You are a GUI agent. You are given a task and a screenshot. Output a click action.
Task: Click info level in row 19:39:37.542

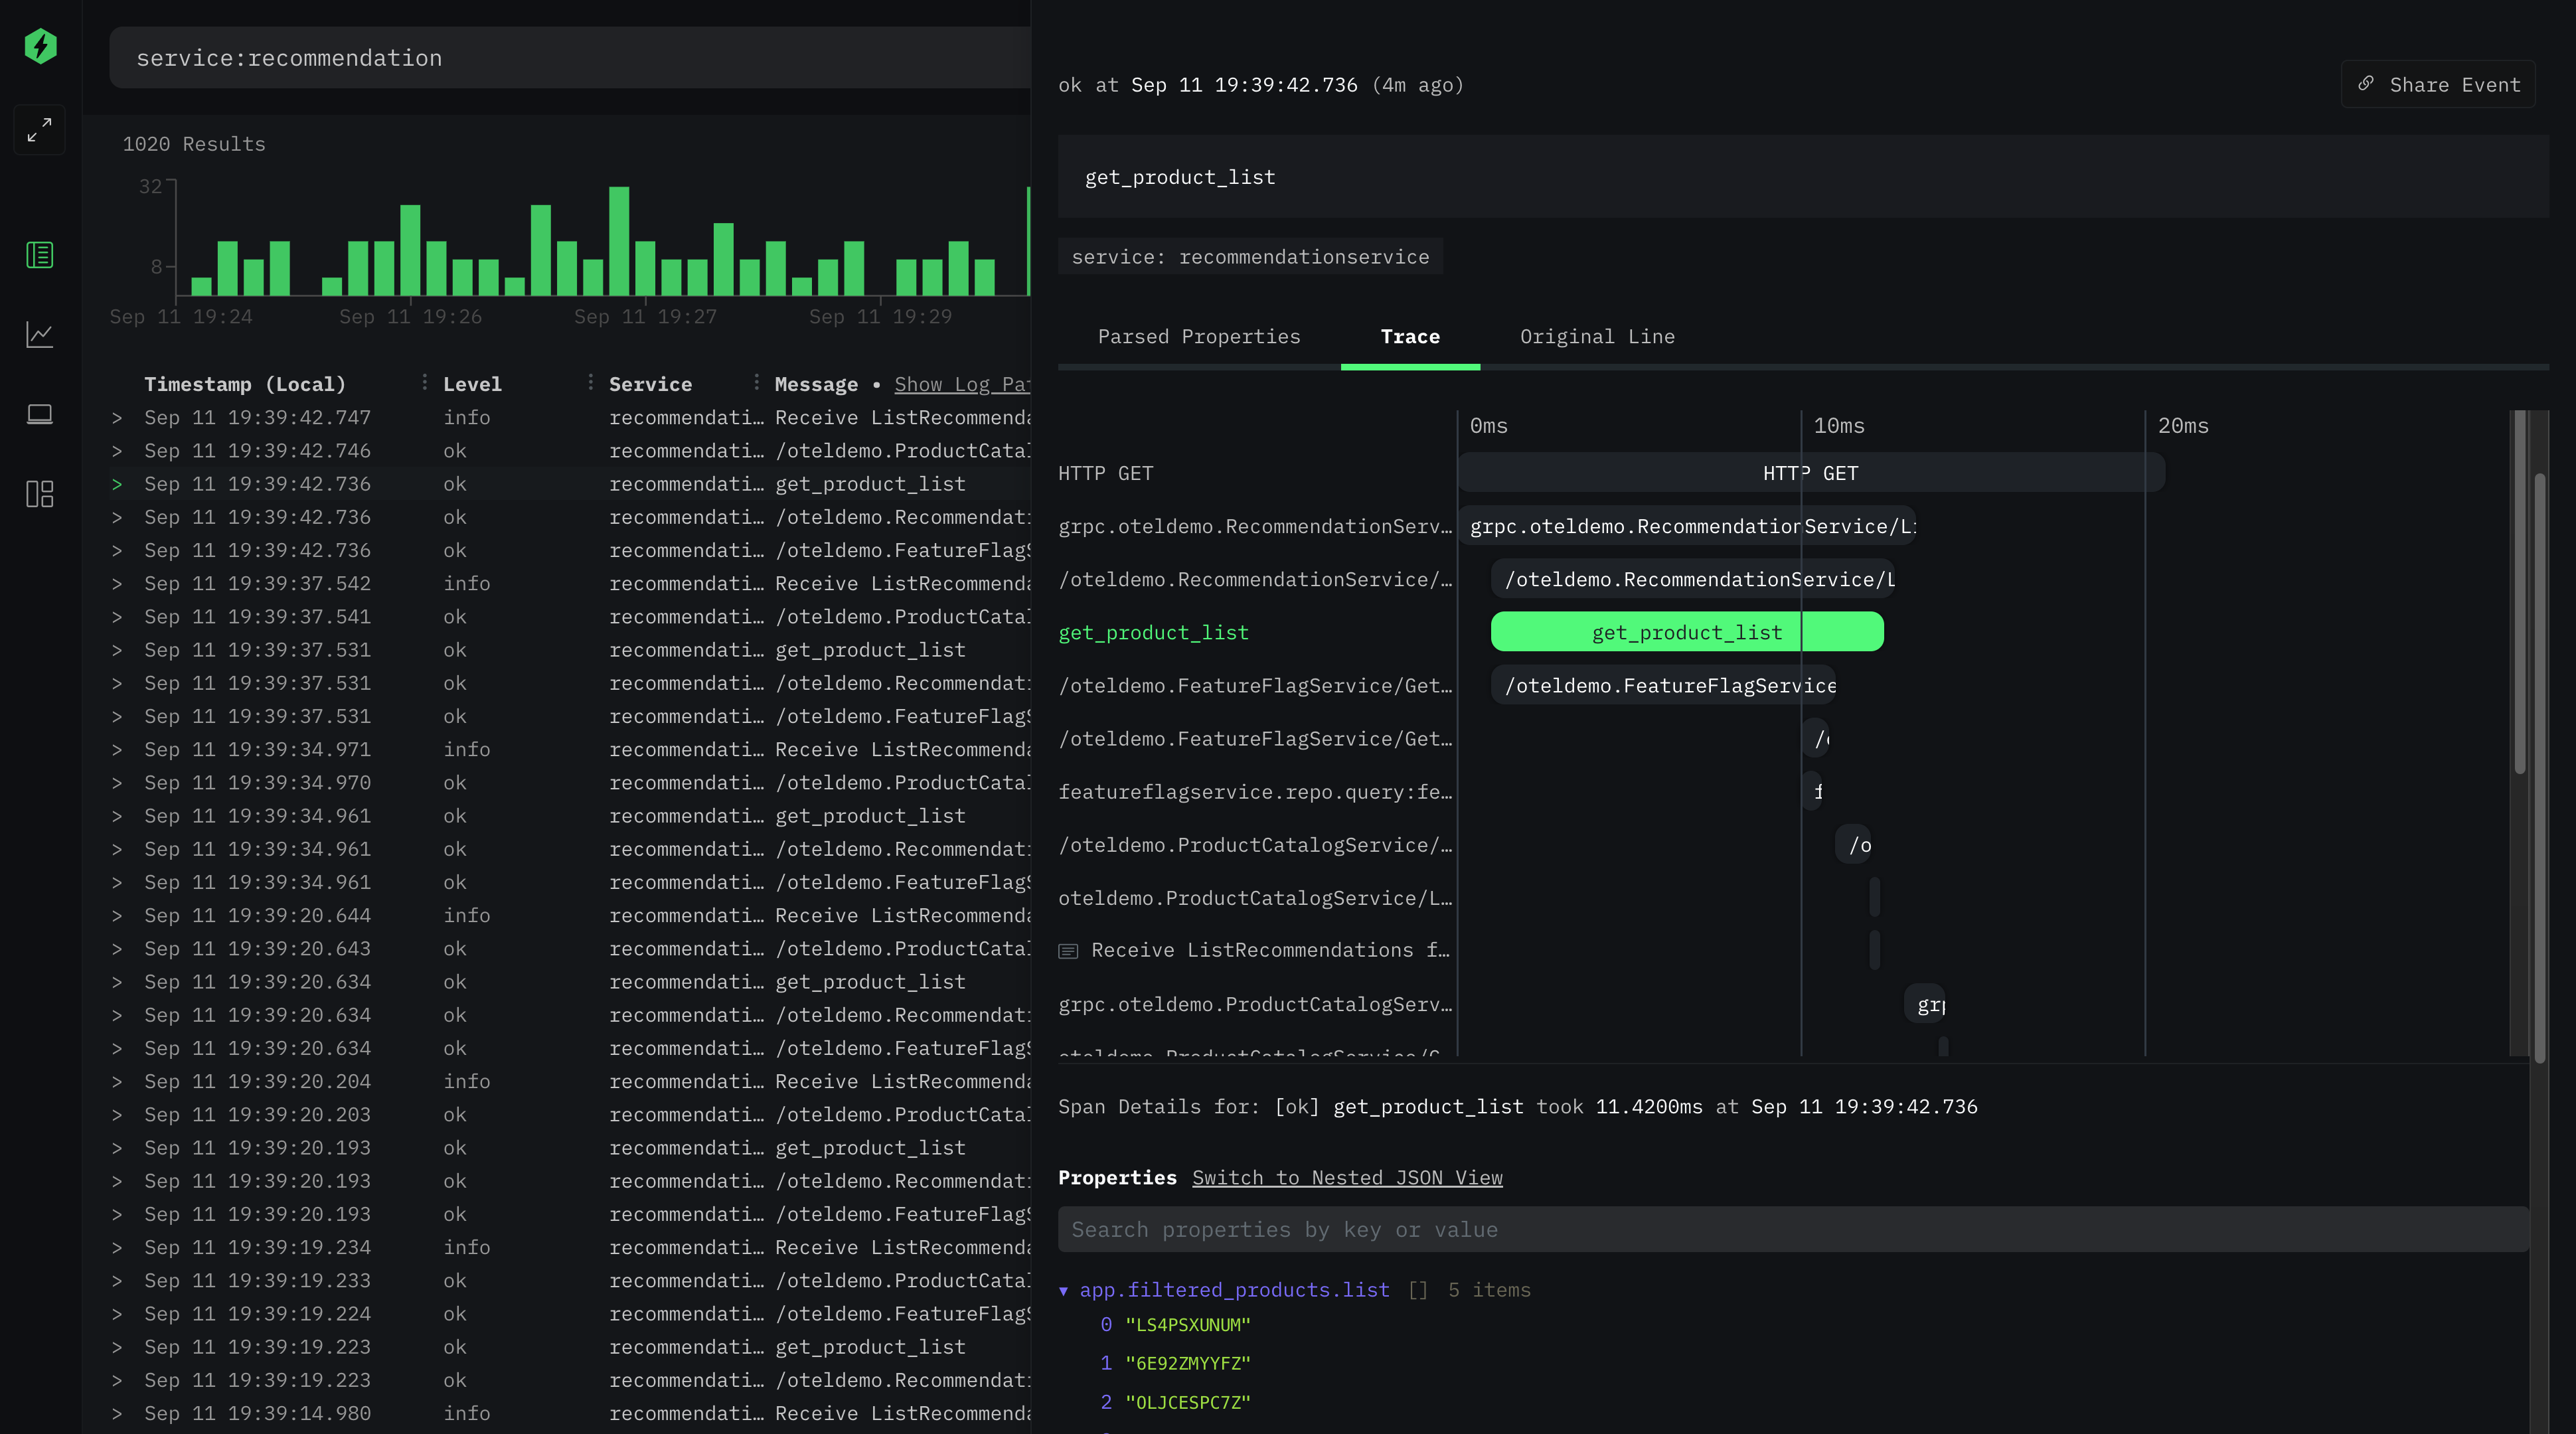pyautogui.click(x=467, y=584)
